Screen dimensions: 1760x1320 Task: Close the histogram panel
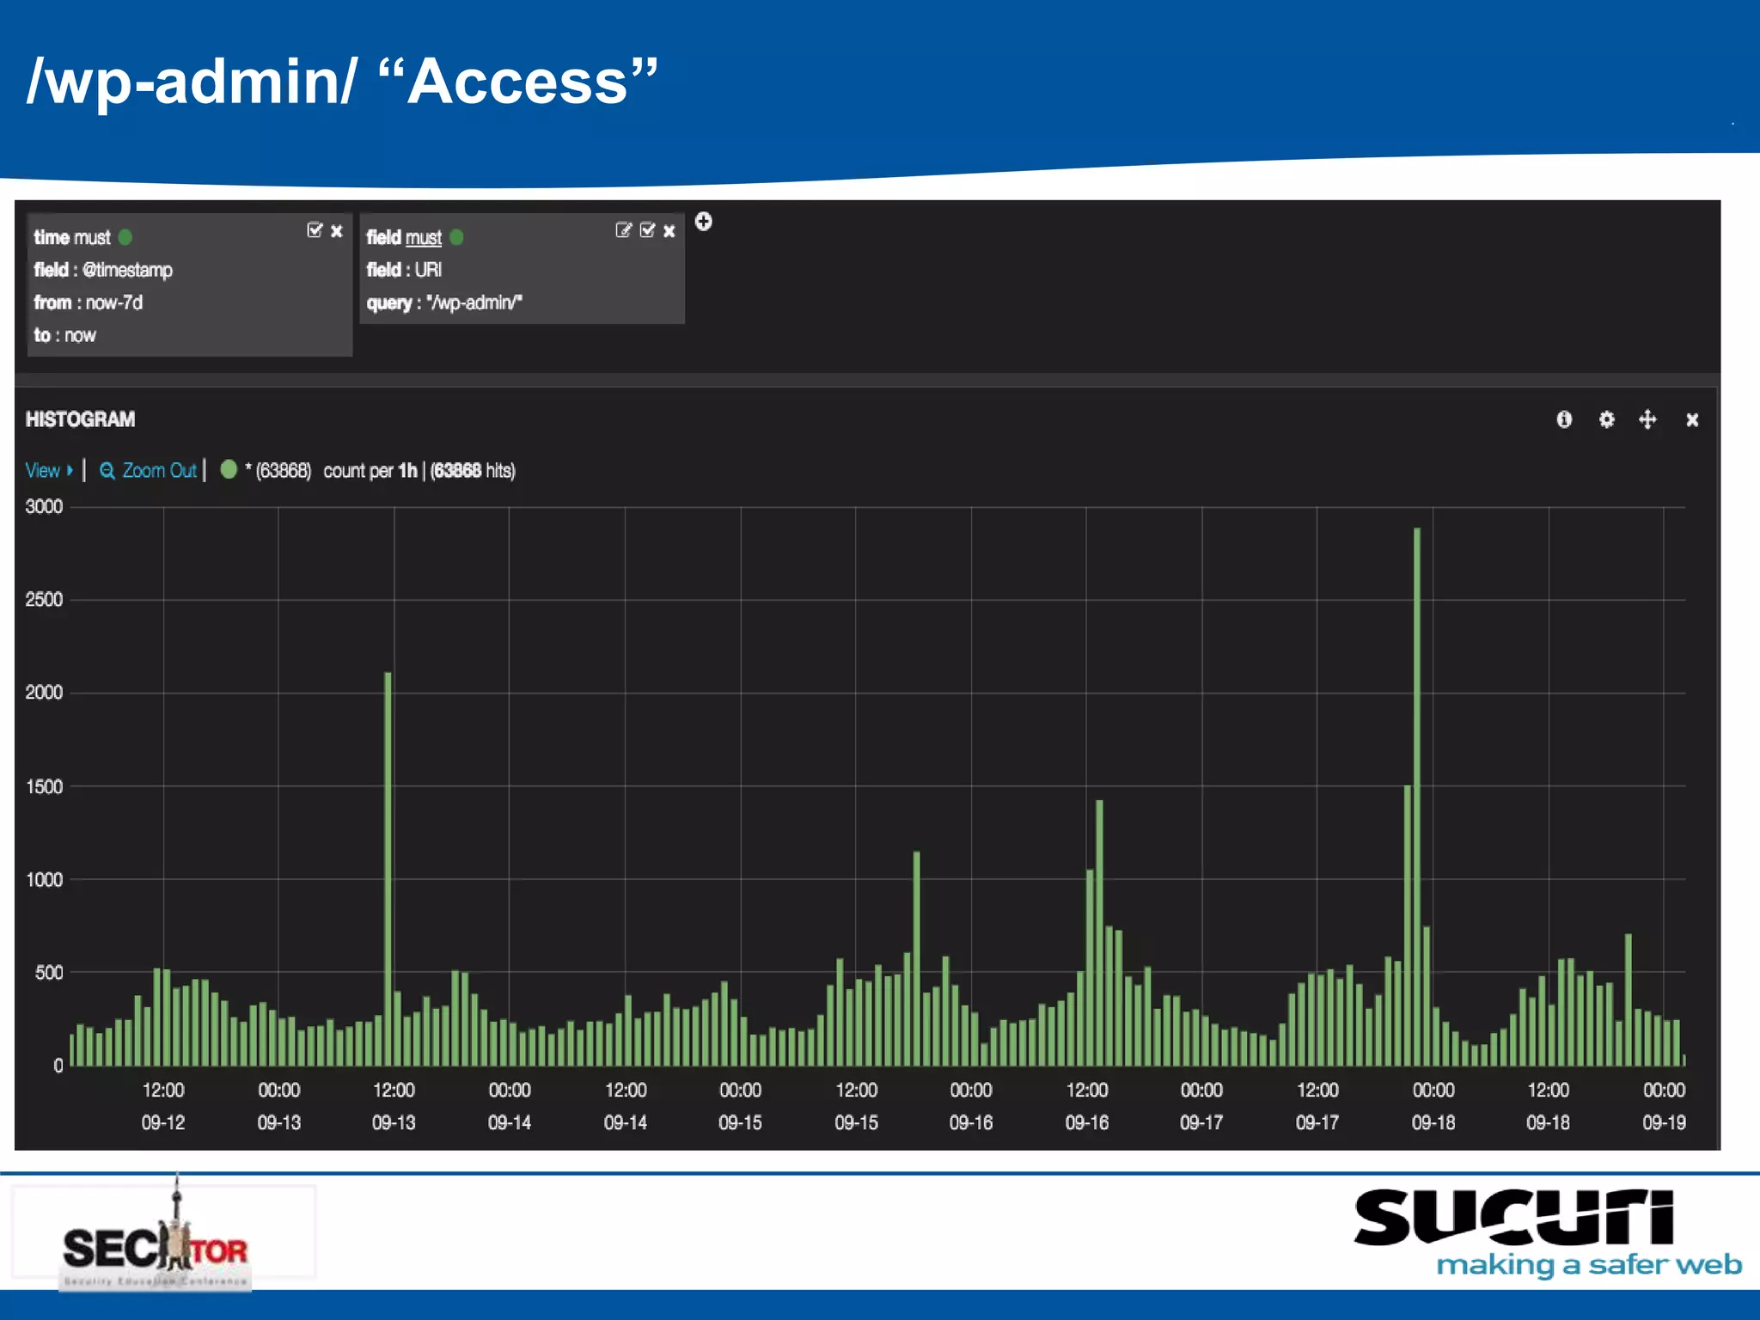[1691, 419]
